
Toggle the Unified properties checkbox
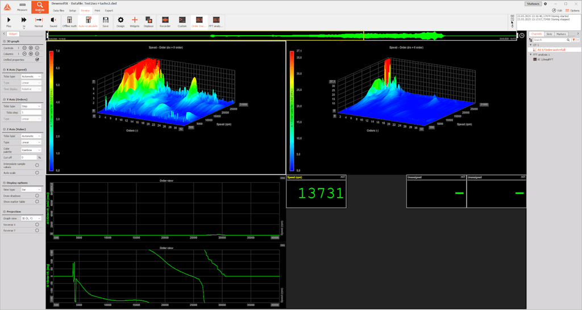[37, 59]
